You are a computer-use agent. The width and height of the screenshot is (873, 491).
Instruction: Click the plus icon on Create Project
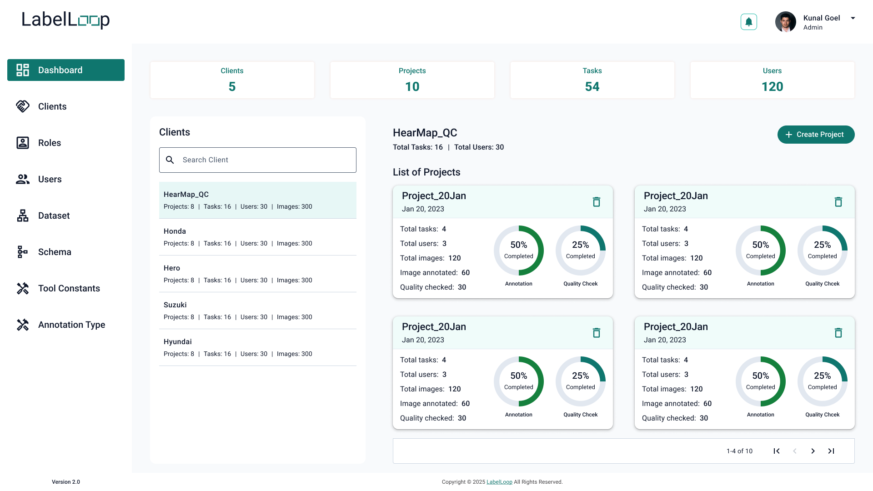[789, 135]
